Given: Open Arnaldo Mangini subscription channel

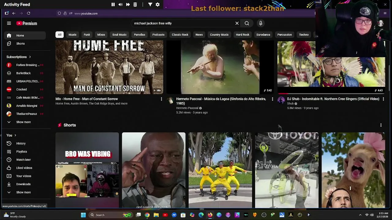Looking at the screenshot, I should click(x=24, y=106).
